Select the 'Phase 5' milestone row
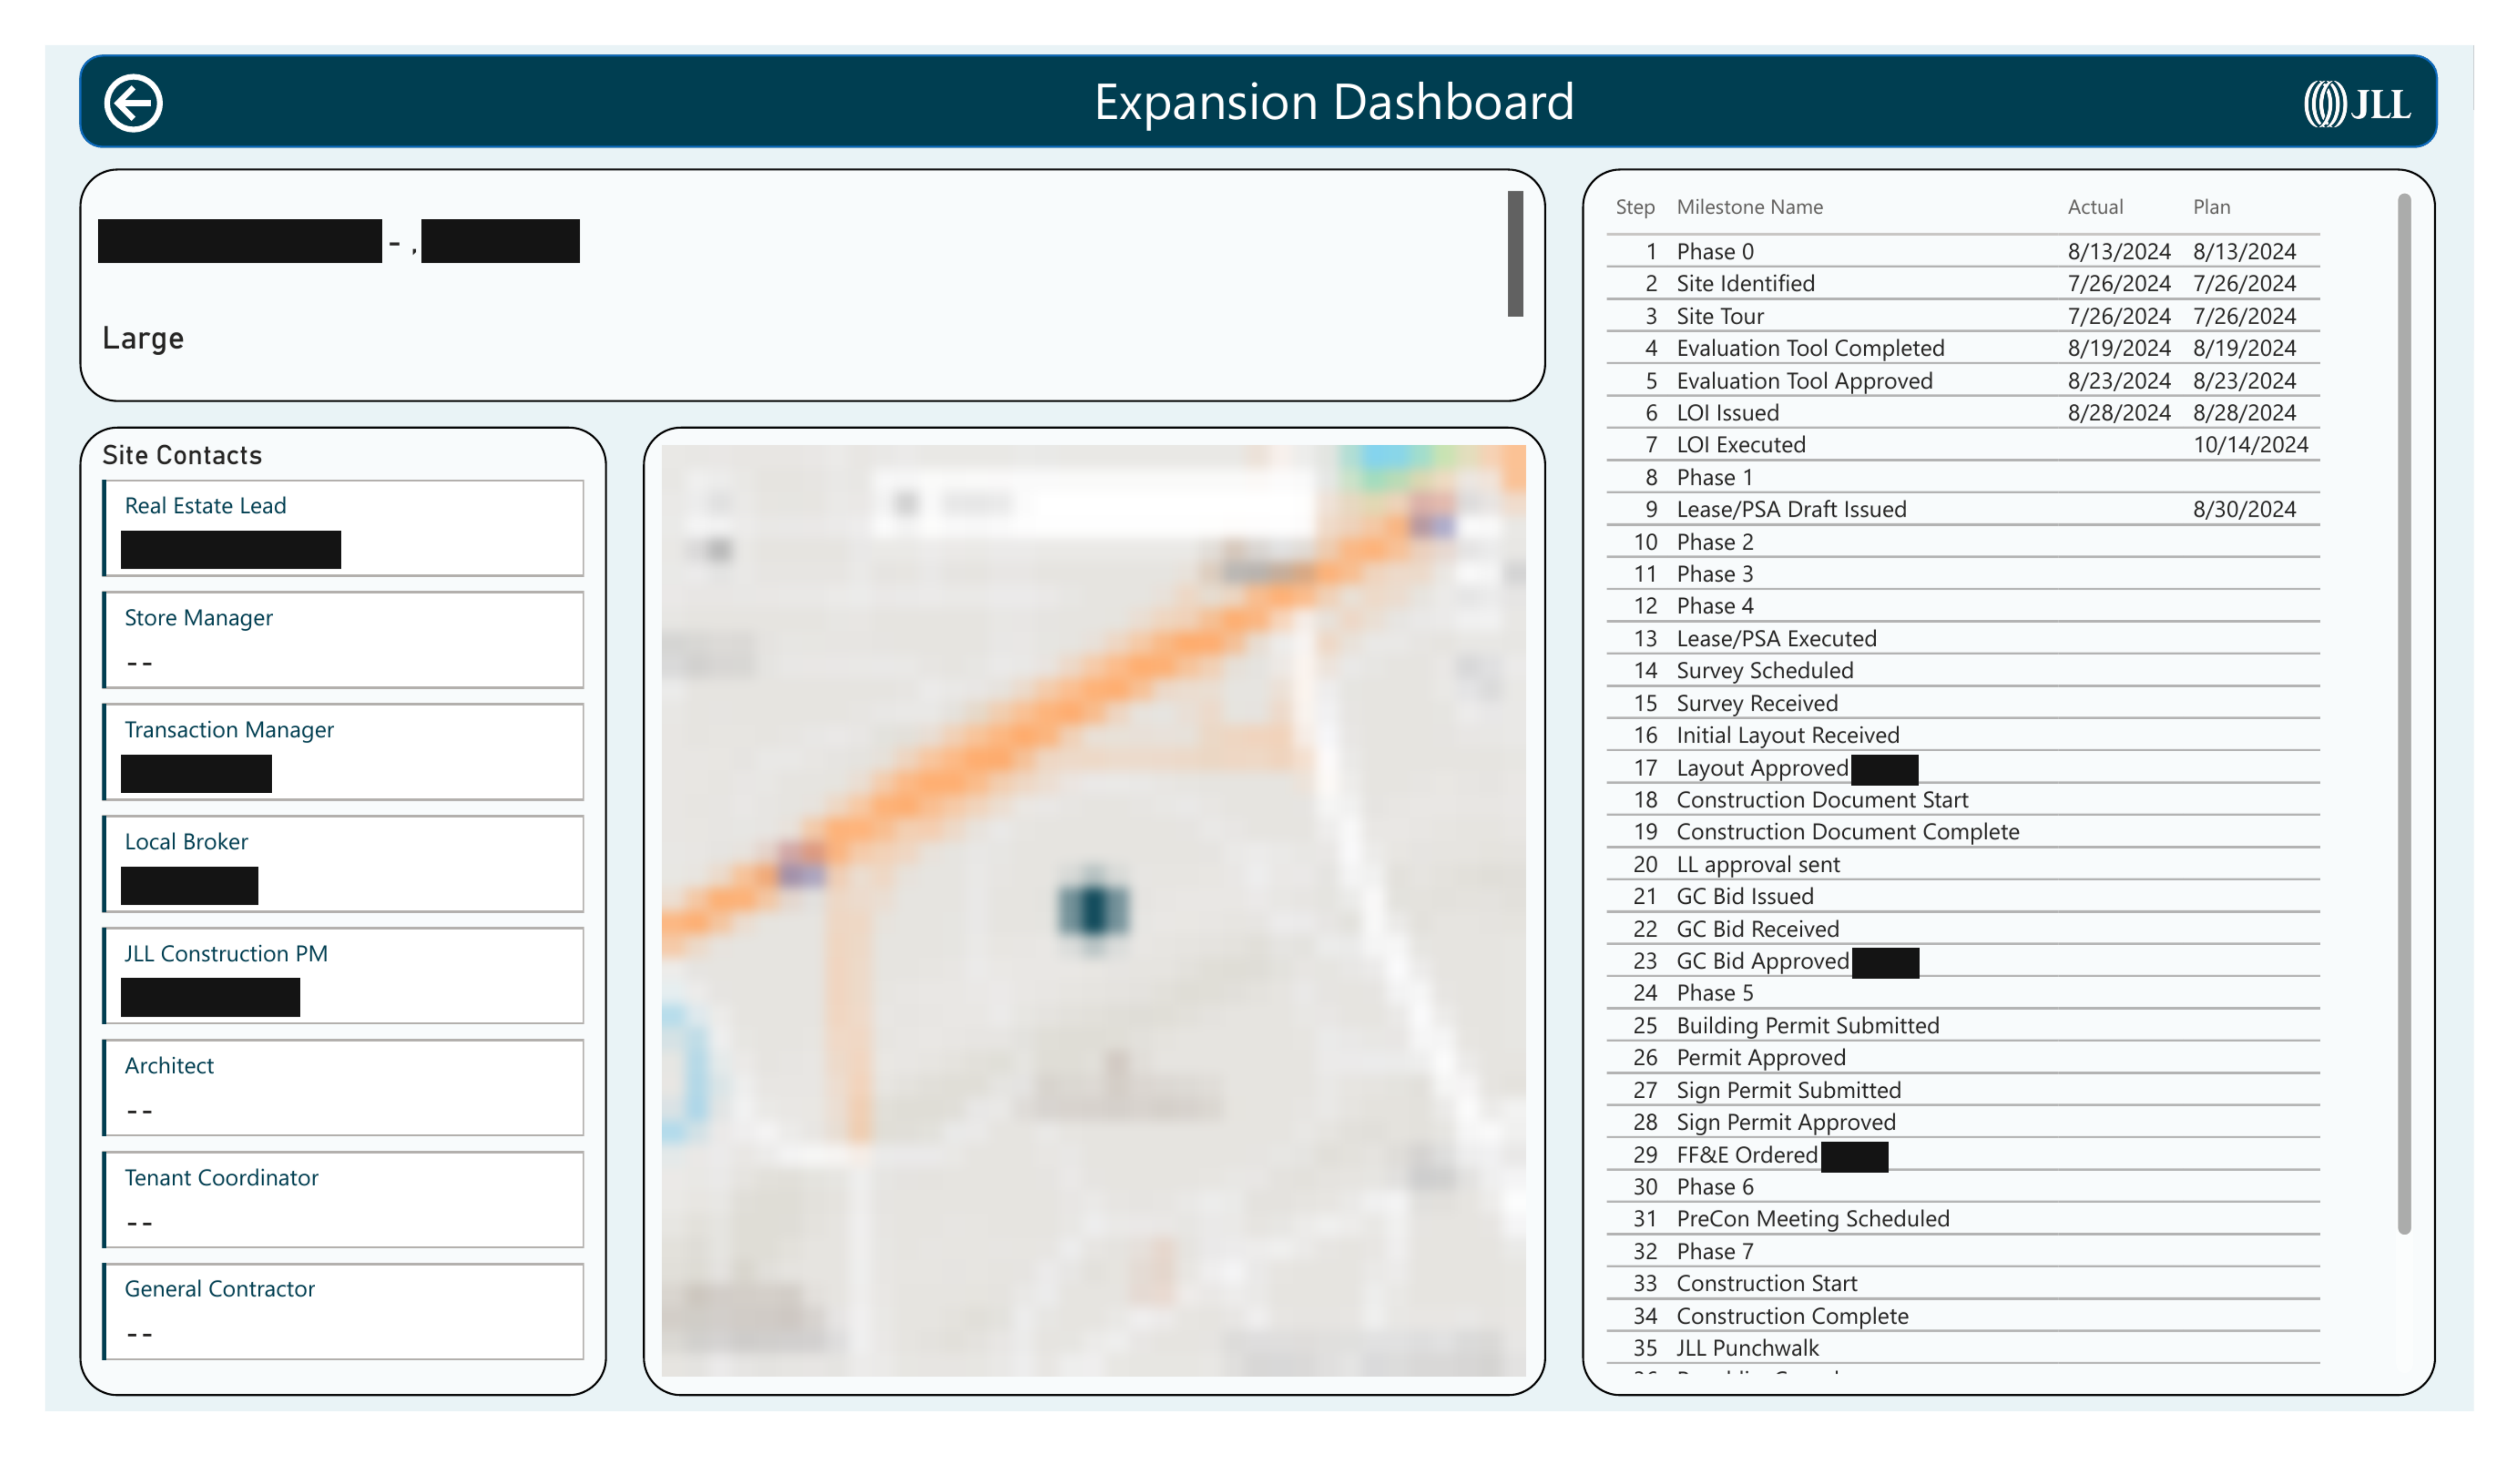This screenshot has width=2520, height=1457. (x=1963, y=993)
